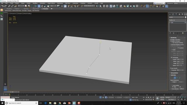Open Create Selection Set dropdown
Image resolution: width=187 pixels, height=105 pixels.
click(89, 6)
